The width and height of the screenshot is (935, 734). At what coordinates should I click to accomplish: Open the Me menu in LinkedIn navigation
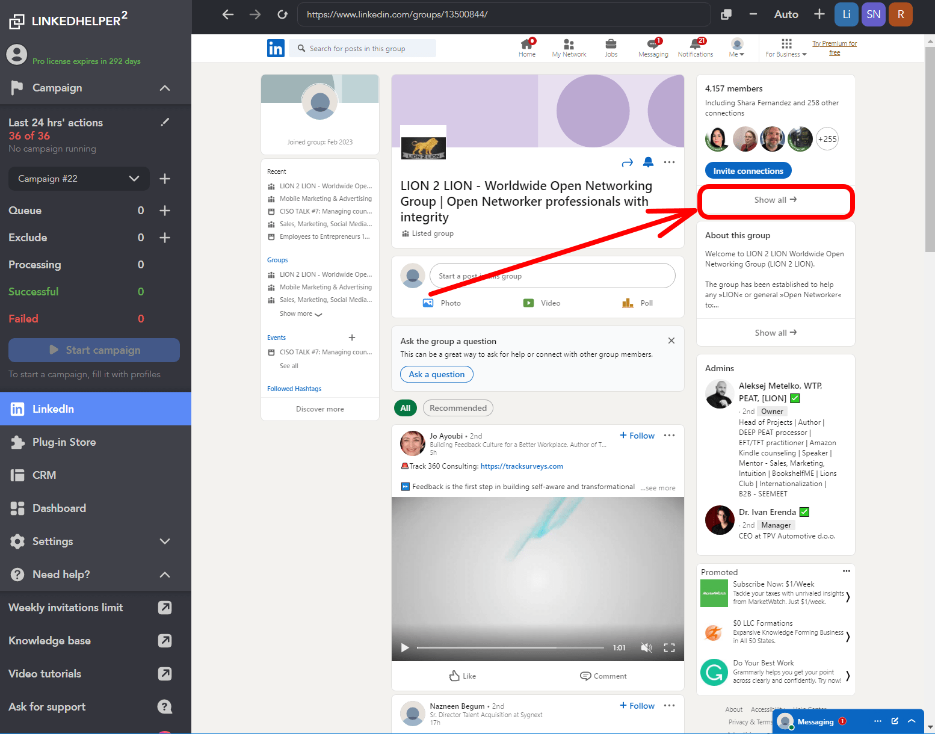click(736, 47)
